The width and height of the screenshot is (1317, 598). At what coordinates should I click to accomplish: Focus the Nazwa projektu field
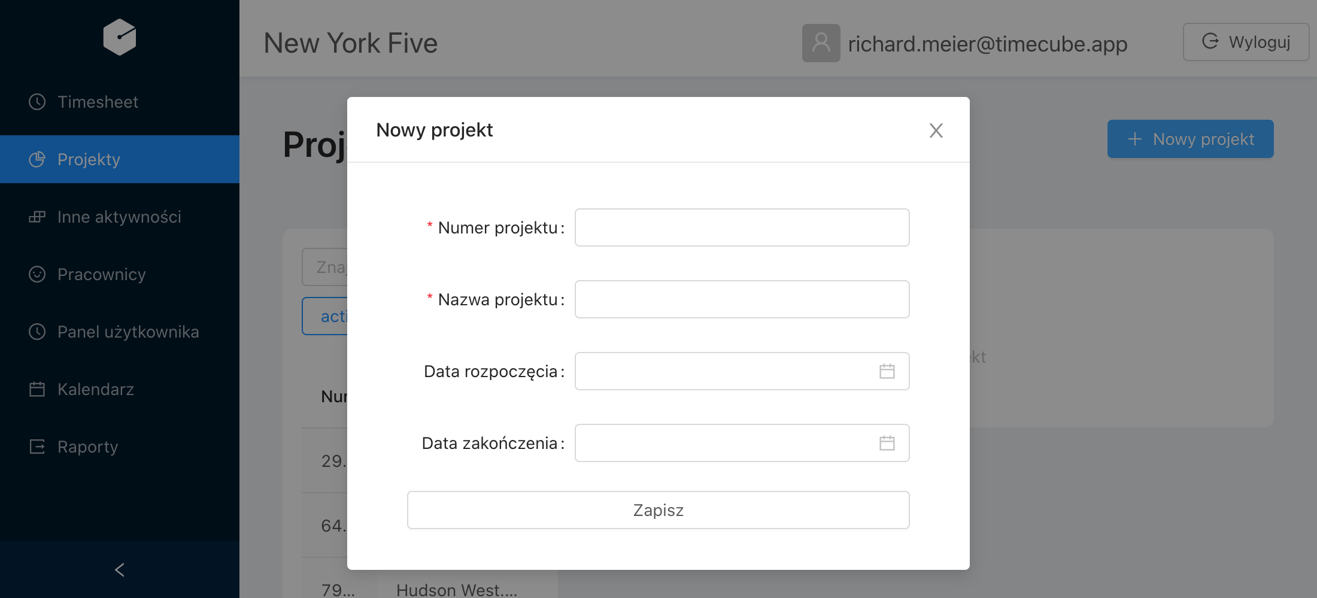pos(742,299)
